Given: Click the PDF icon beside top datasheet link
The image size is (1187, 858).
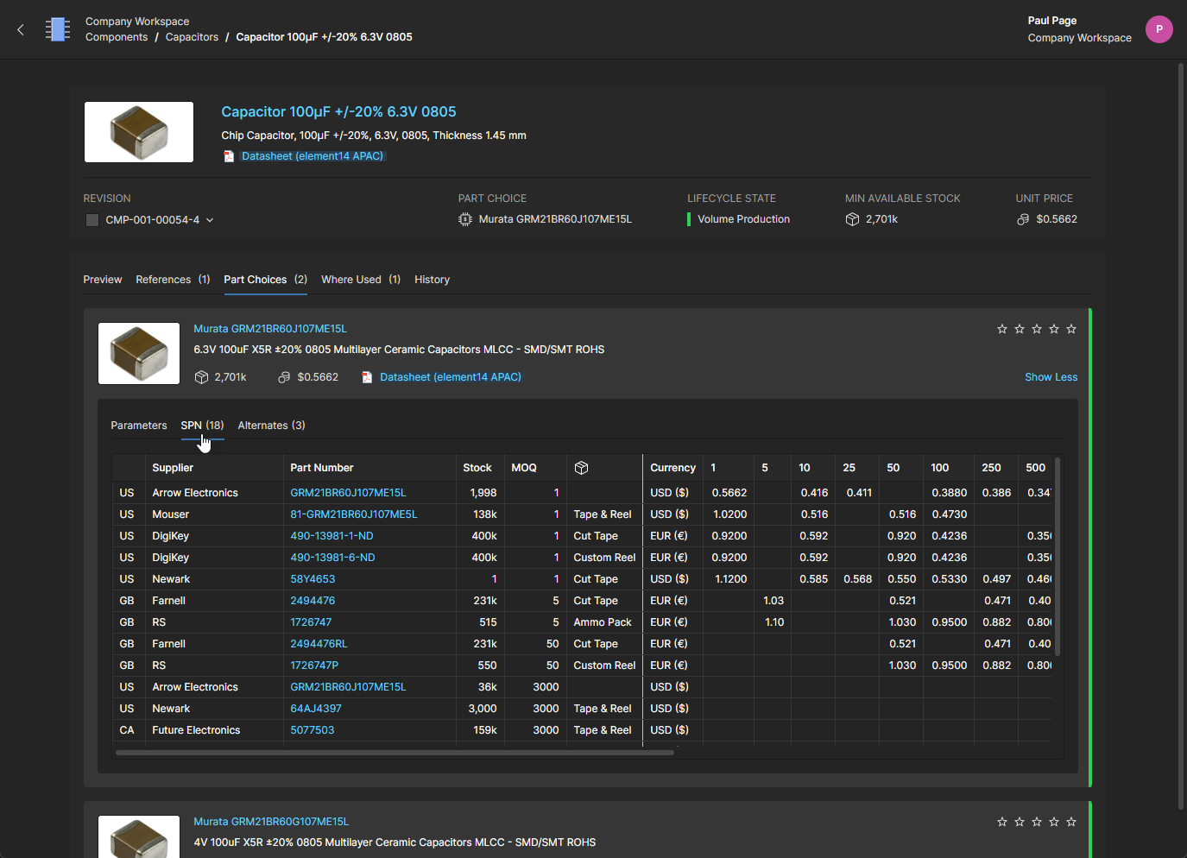Looking at the screenshot, I should coord(229,156).
